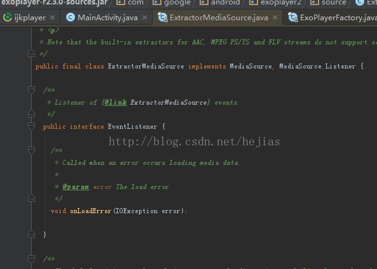Click the ExoPlayerFactory.java class icon
This screenshot has height=269, width=377.
293,17
